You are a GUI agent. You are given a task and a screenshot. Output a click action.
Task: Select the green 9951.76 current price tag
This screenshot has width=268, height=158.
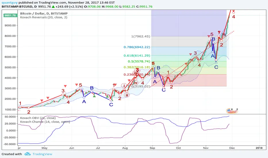[10, 16]
